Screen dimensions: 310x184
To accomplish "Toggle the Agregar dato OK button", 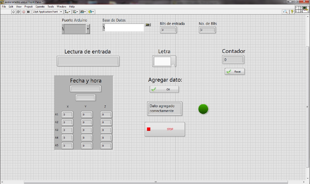I will point(164,89).
